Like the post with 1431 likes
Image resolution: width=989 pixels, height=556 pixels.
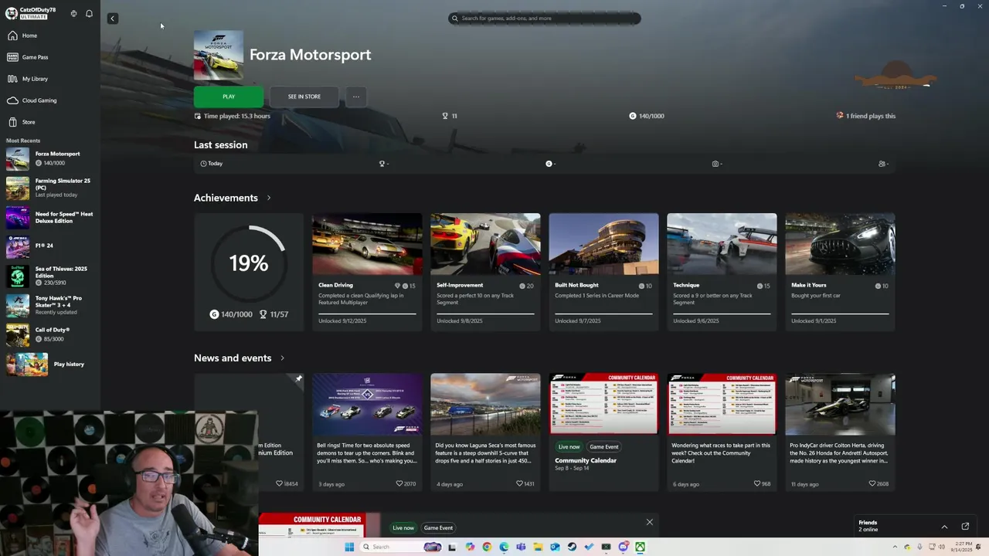tap(520, 484)
